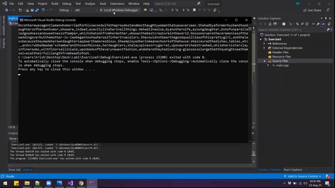Expand the main.cpp node
This screenshot has width=335, height=188.
click(269, 65)
